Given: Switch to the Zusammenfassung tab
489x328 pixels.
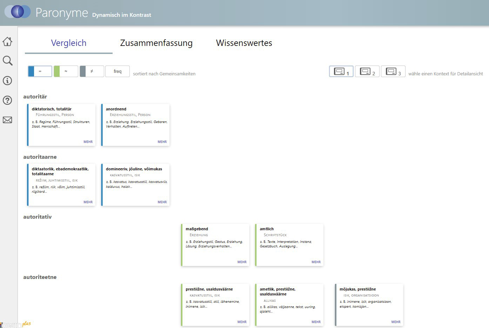Looking at the screenshot, I should click(x=156, y=43).
